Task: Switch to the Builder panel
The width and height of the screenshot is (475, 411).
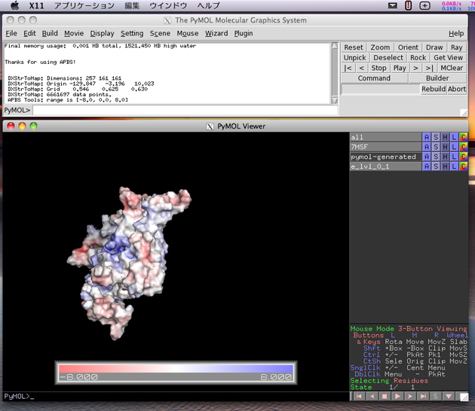Action: click(x=437, y=78)
